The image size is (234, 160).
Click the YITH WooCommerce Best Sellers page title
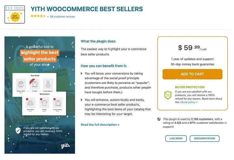87,9
